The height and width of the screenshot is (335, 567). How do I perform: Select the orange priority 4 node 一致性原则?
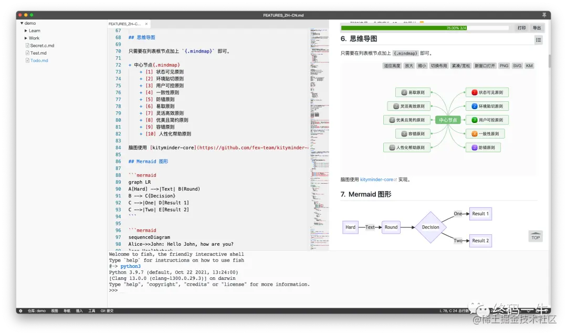485,133
